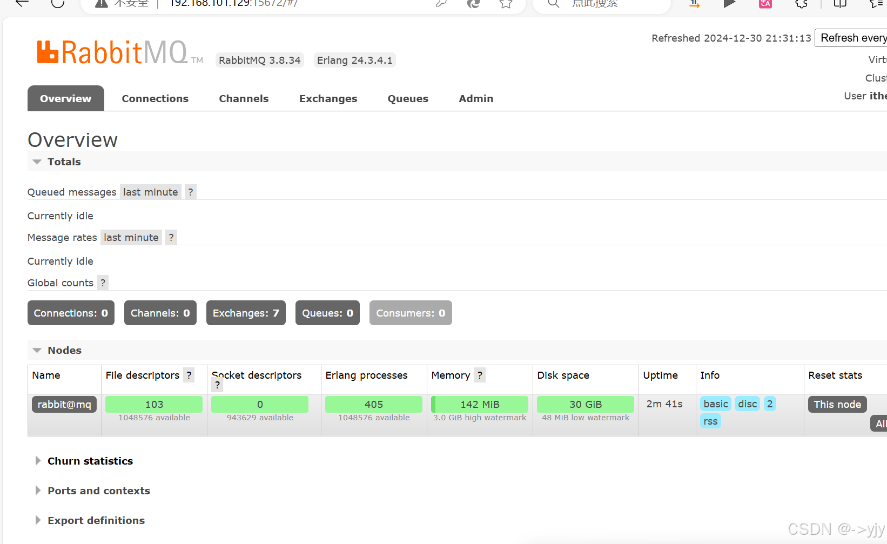Click the disc info tag
This screenshot has width=887, height=544.
[x=748, y=404]
